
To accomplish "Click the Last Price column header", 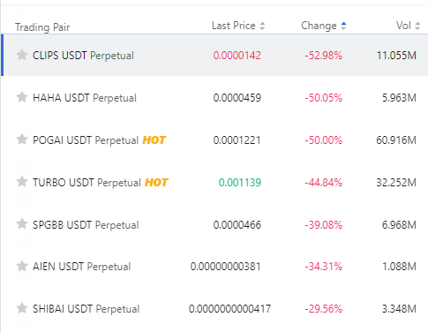I will [x=234, y=26].
